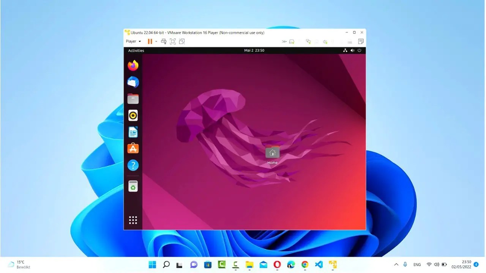Open the pause button dropdown arrow
Image resolution: width=486 pixels, height=273 pixels.
click(156, 41)
